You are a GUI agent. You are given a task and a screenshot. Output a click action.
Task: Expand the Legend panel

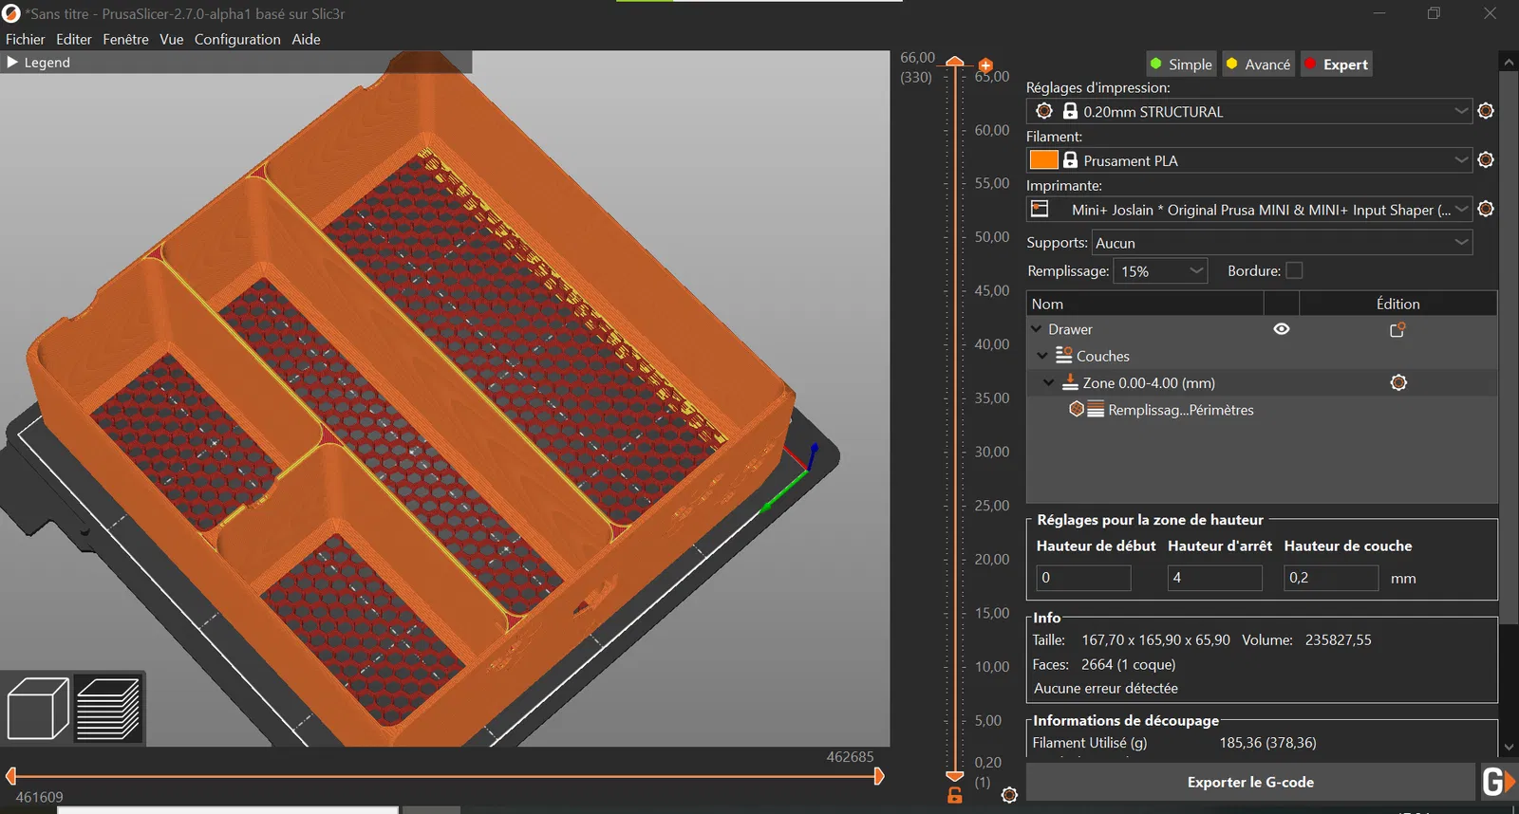38,63
